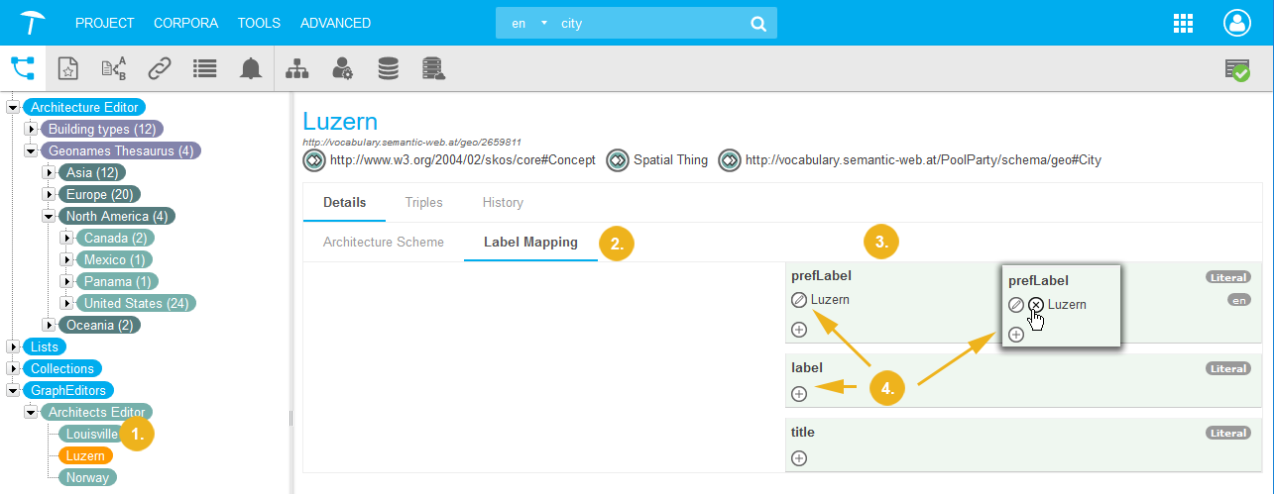Image resolution: width=1274 pixels, height=494 pixels.
Task: Add a title value with plus icon
Action: pyautogui.click(x=799, y=458)
